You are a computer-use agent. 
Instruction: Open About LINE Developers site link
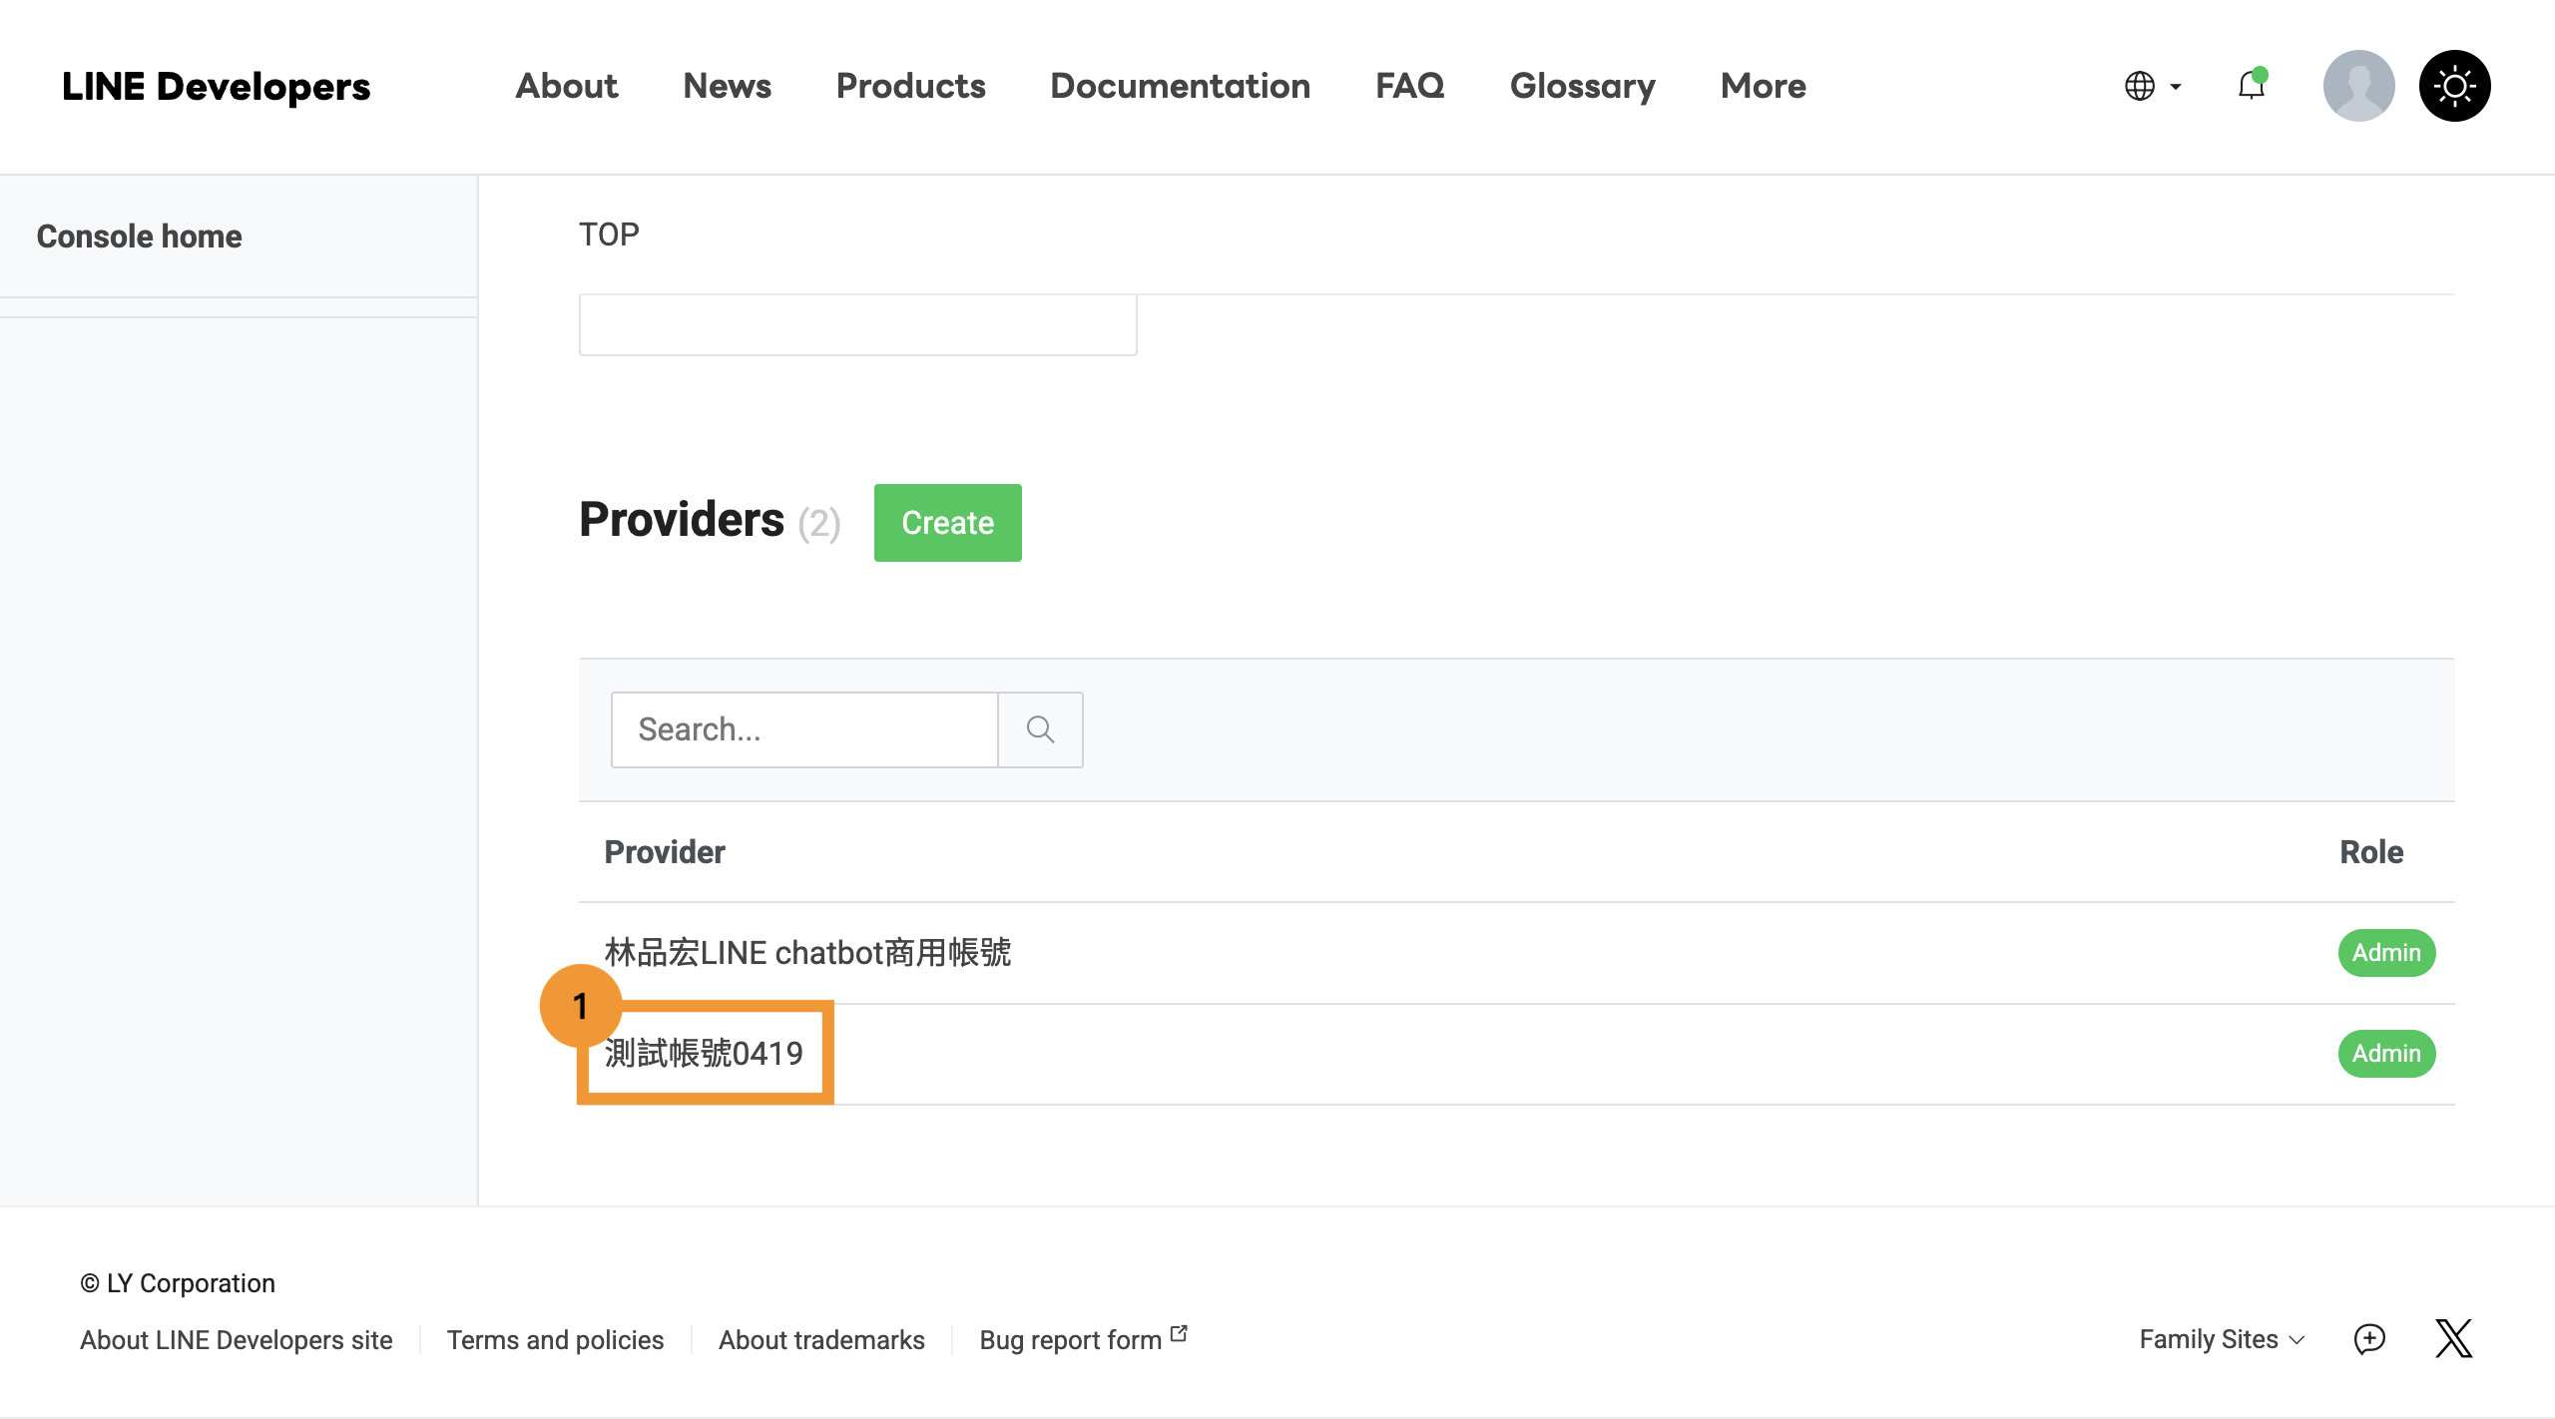click(x=237, y=1339)
